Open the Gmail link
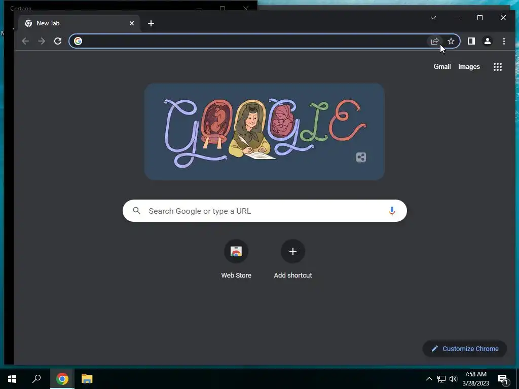 tap(442, 67)
